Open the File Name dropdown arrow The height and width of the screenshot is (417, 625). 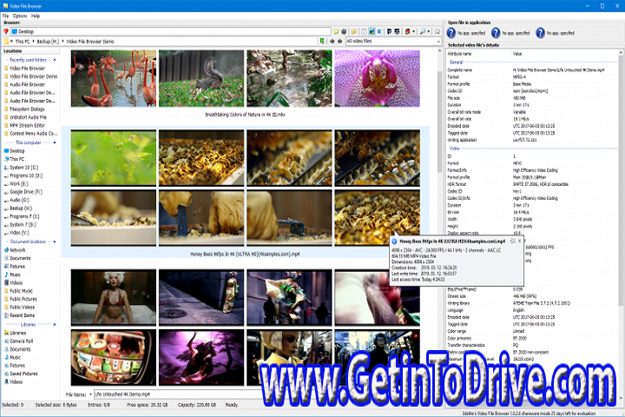click(90, 394)
